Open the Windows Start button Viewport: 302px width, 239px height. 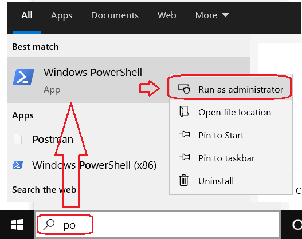click(x=17, y=225)
